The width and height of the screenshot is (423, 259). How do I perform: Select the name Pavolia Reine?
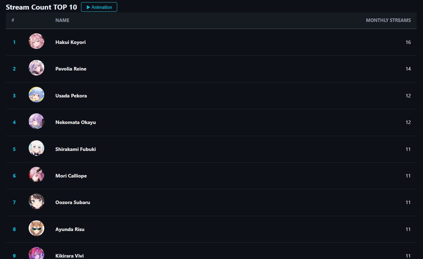71,69
